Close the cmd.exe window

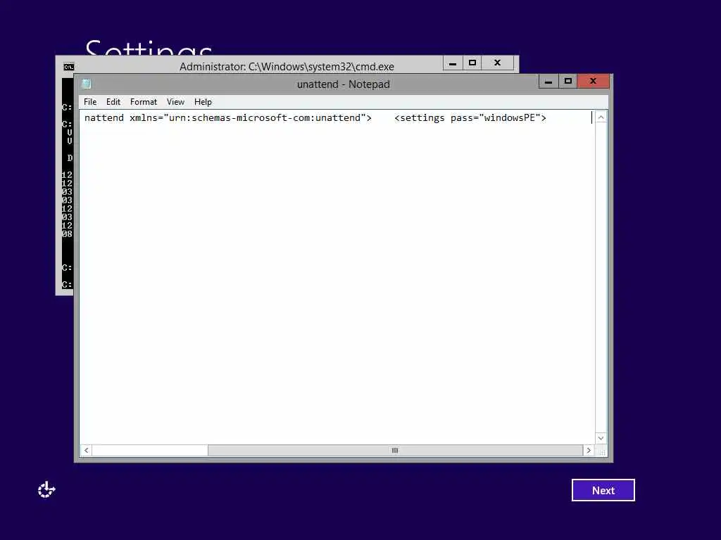click(x=498, y=63)
